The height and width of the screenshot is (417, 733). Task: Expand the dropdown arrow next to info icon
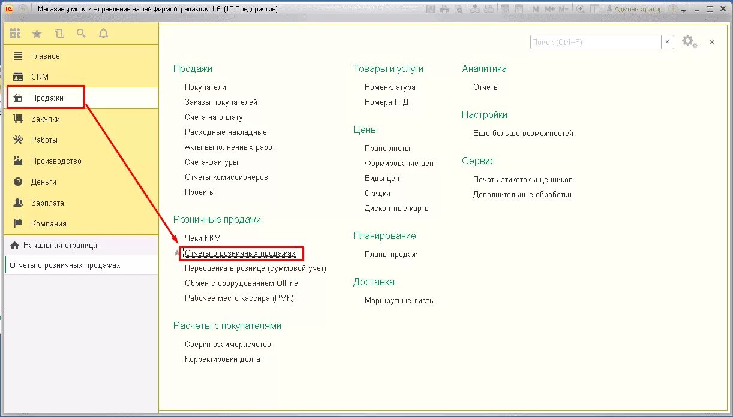point(683,10)
